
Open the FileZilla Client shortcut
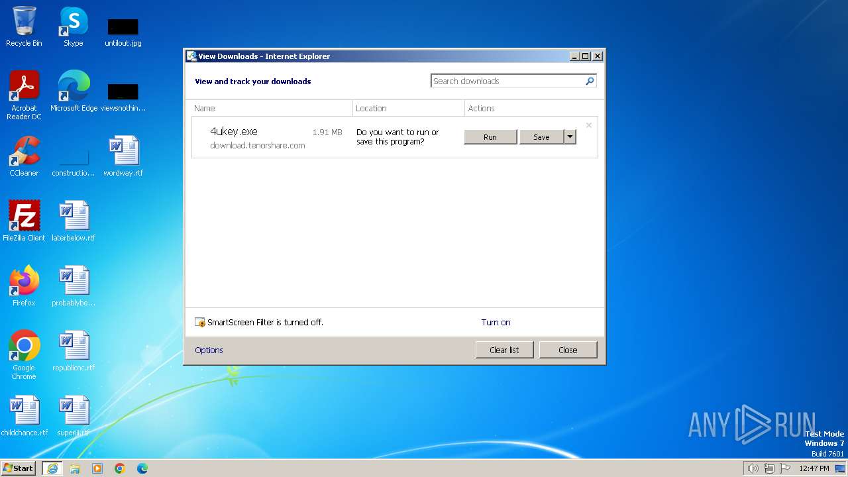[x=24, y=221]
